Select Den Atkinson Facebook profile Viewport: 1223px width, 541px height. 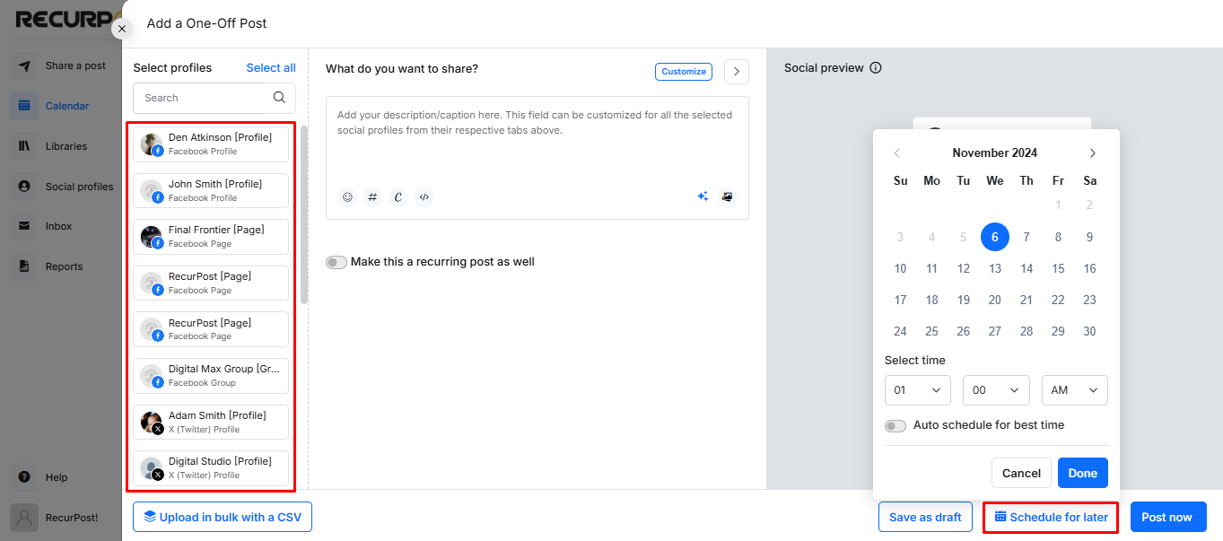coord(211,144)
